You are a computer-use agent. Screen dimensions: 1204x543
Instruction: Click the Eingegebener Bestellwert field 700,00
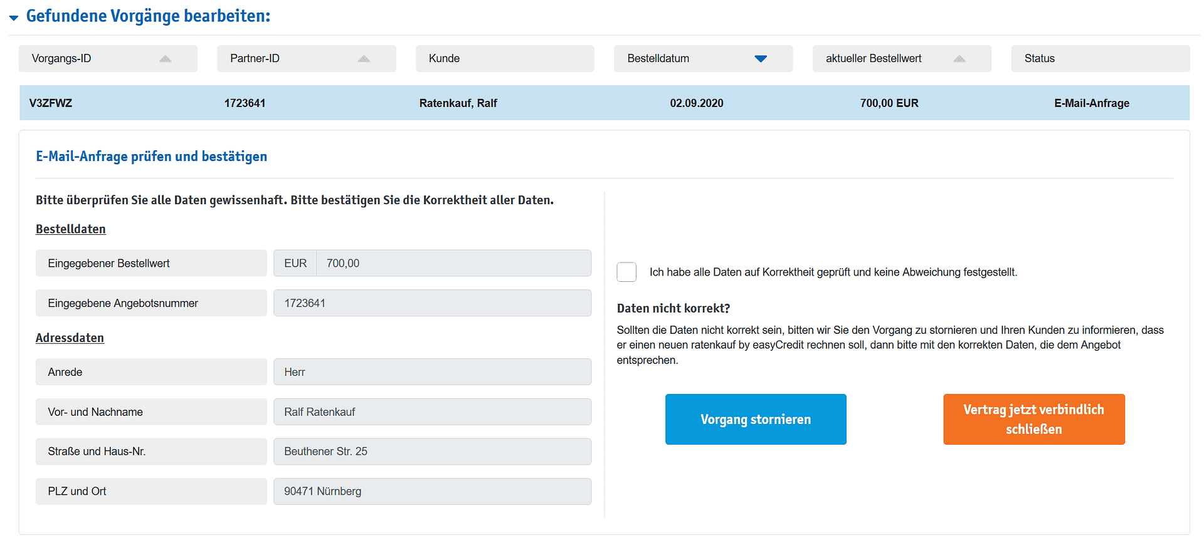click(454, 263)
